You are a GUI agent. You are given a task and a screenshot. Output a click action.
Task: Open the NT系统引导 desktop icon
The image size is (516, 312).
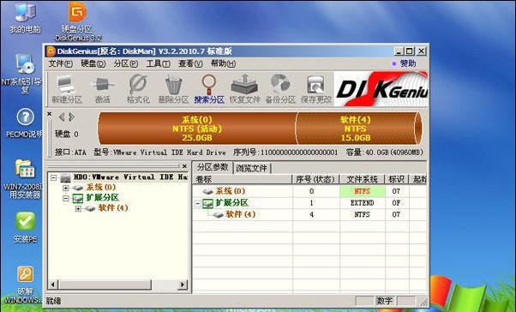pos(23,73)
